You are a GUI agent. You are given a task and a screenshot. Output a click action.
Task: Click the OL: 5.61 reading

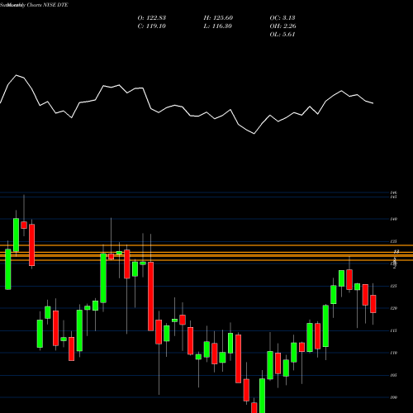282,35
